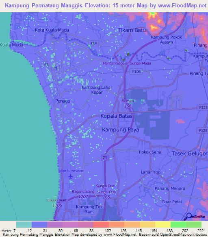This screenshot has height=237, width=208.
Task: Click the teal -7 meter legend swatch
Action: pos(24,224)
